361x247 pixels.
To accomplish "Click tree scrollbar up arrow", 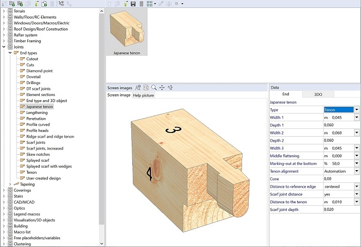I will click(x=102, y=11).
